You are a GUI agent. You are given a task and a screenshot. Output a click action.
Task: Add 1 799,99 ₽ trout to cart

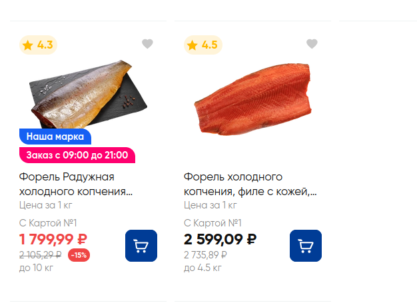tap(141, 246)
